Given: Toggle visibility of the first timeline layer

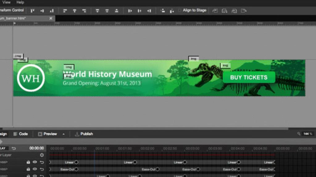Looking at the screenshot, I should [35, 162].
